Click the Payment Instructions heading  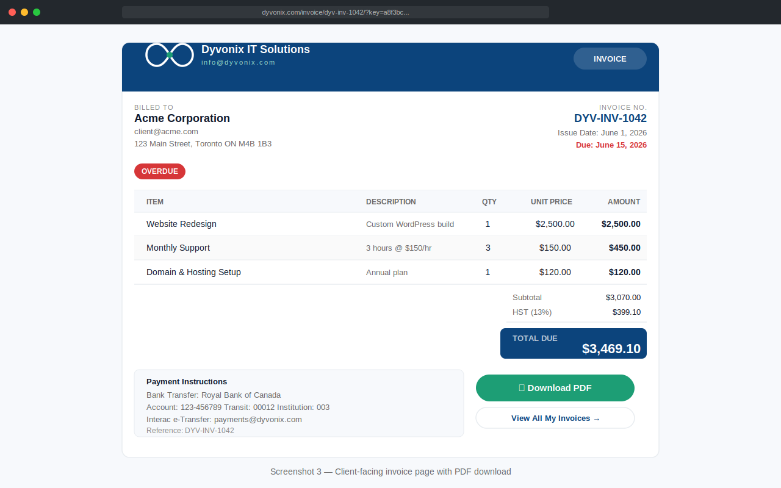[187, 382]
